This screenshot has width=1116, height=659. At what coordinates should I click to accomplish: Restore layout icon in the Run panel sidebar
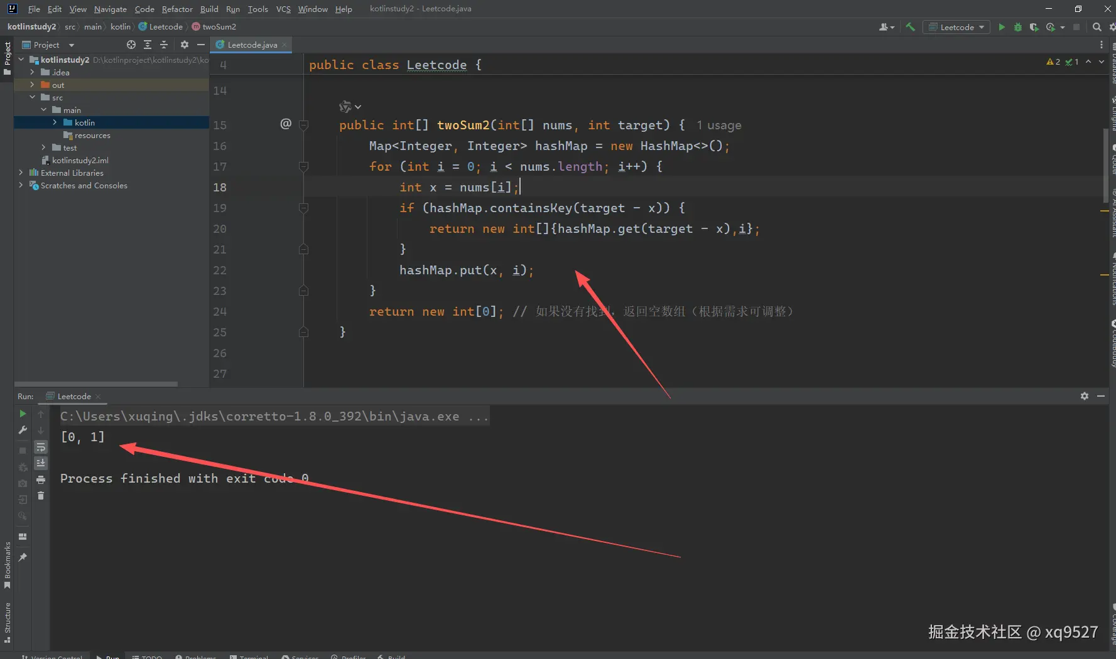click(x=23, y=537)
